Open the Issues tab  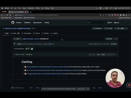coord(15,33)
